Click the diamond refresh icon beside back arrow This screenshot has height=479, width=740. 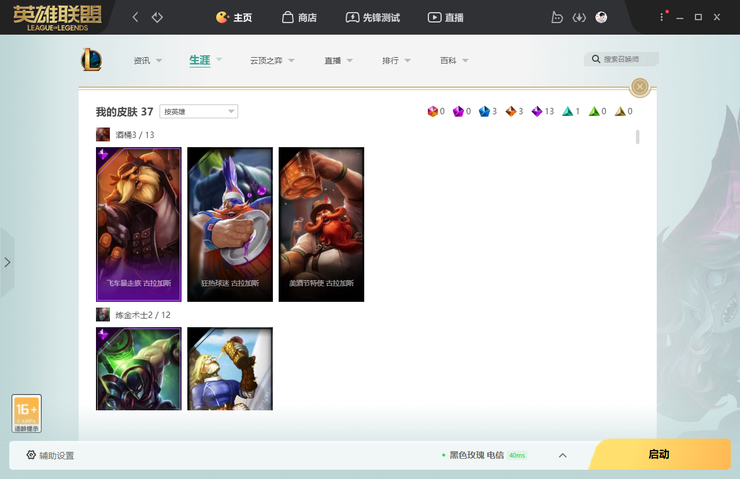coord(157,17)
